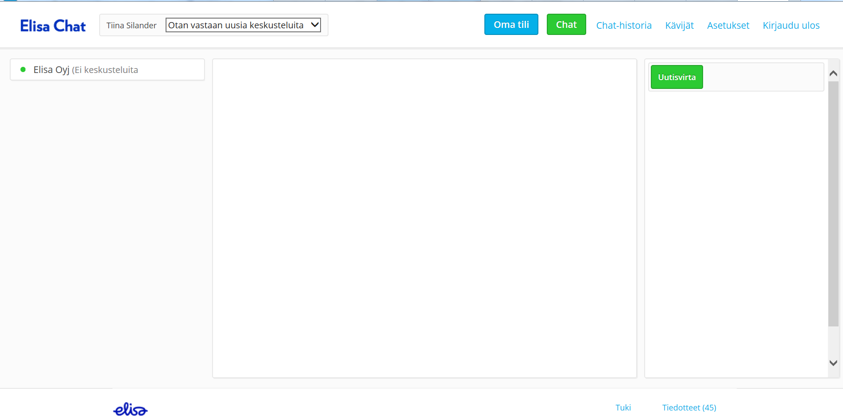This screenshot has height=418, width=843.
Task: Open the Tuki support link
Action: pyautogui.click(x=623, y=407)
